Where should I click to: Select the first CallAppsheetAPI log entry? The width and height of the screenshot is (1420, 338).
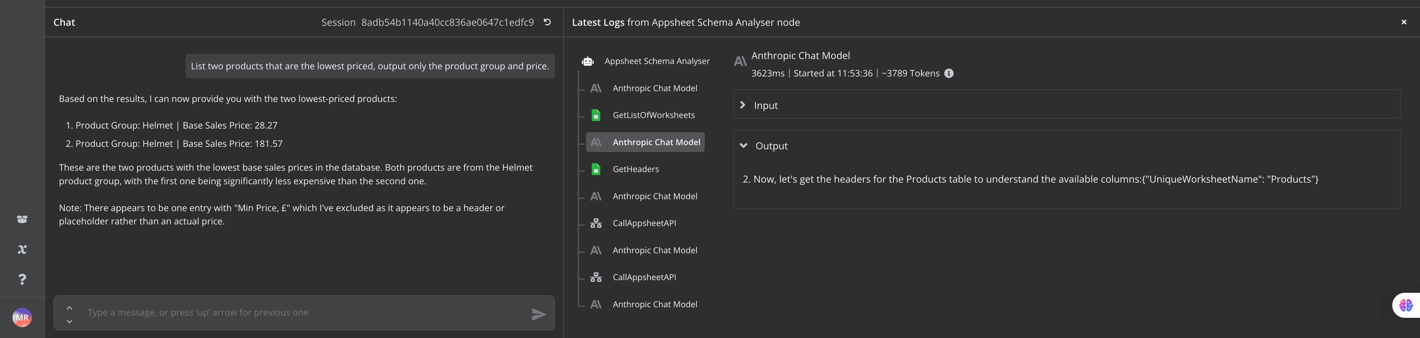pos(645,223)
